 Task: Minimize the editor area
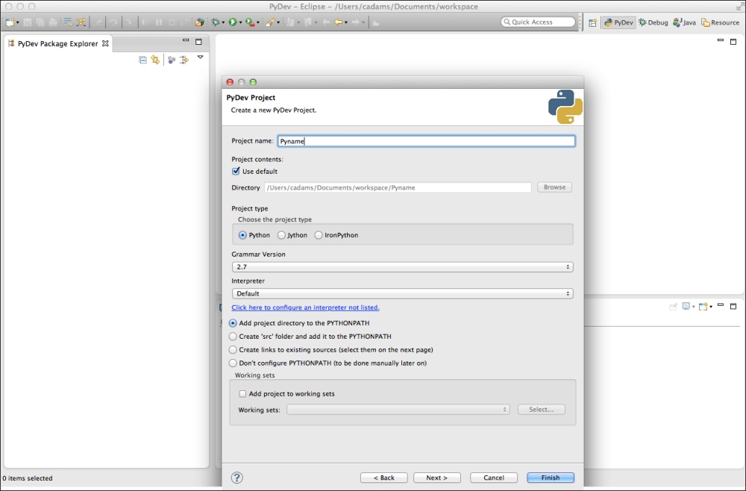coord(721,40)
